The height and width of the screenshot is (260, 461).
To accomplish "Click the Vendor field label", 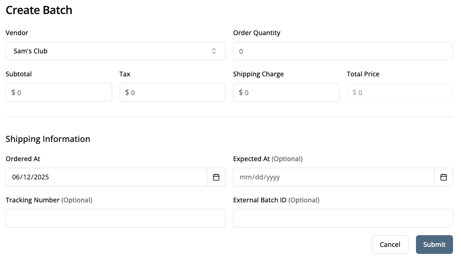I will pyautogui.click(x=17, y=33).
